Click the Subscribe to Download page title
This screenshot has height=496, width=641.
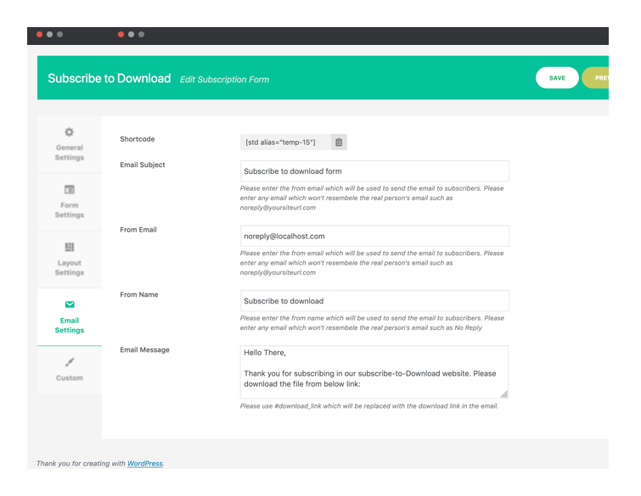click(109, 78)
